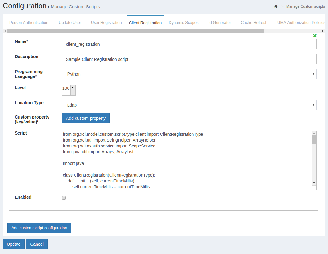The height and width of the screenshot is (254, 328).
Task: Click the Add custom property button
Action: pos(86,118)
